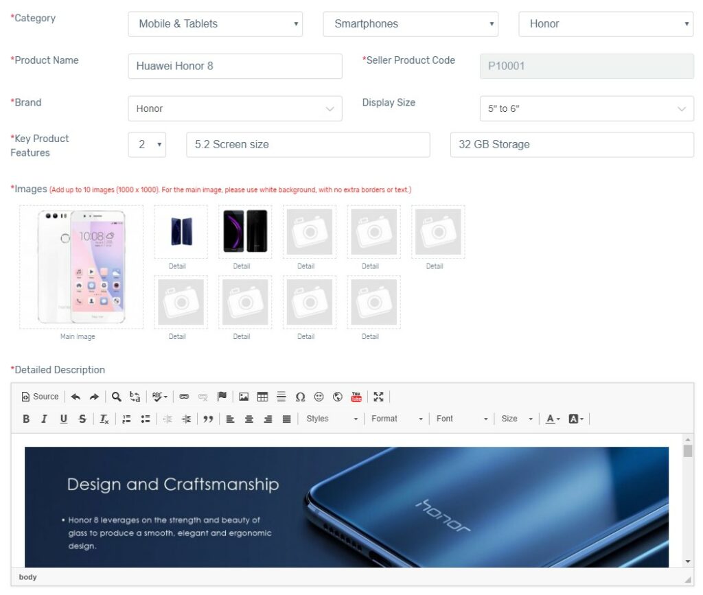703x595 pixels.
Task: Maximize the editor with fullscreen icon
Action: tap(378, 397)
